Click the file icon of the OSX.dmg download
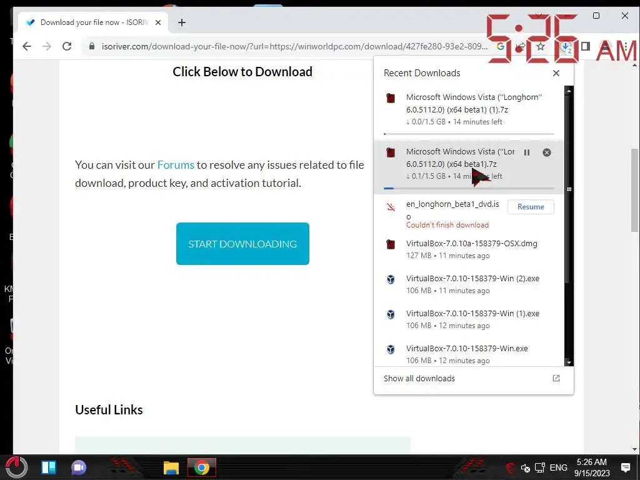The image size is (640, 480). (391, 244)
